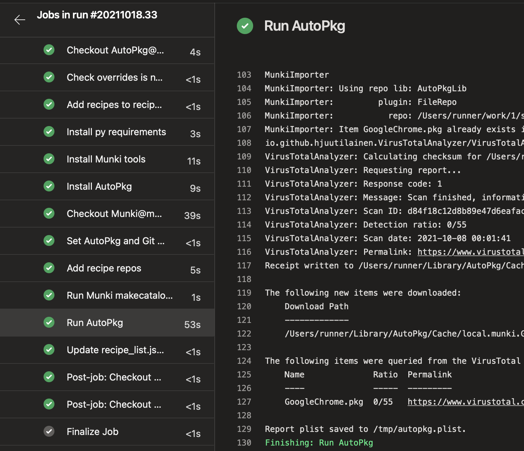
Task: Open the Add recipes to recipe list step
Action: pos(114,105)
